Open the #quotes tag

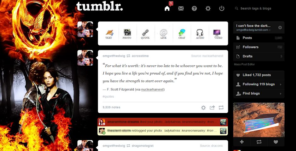(108, 96)
